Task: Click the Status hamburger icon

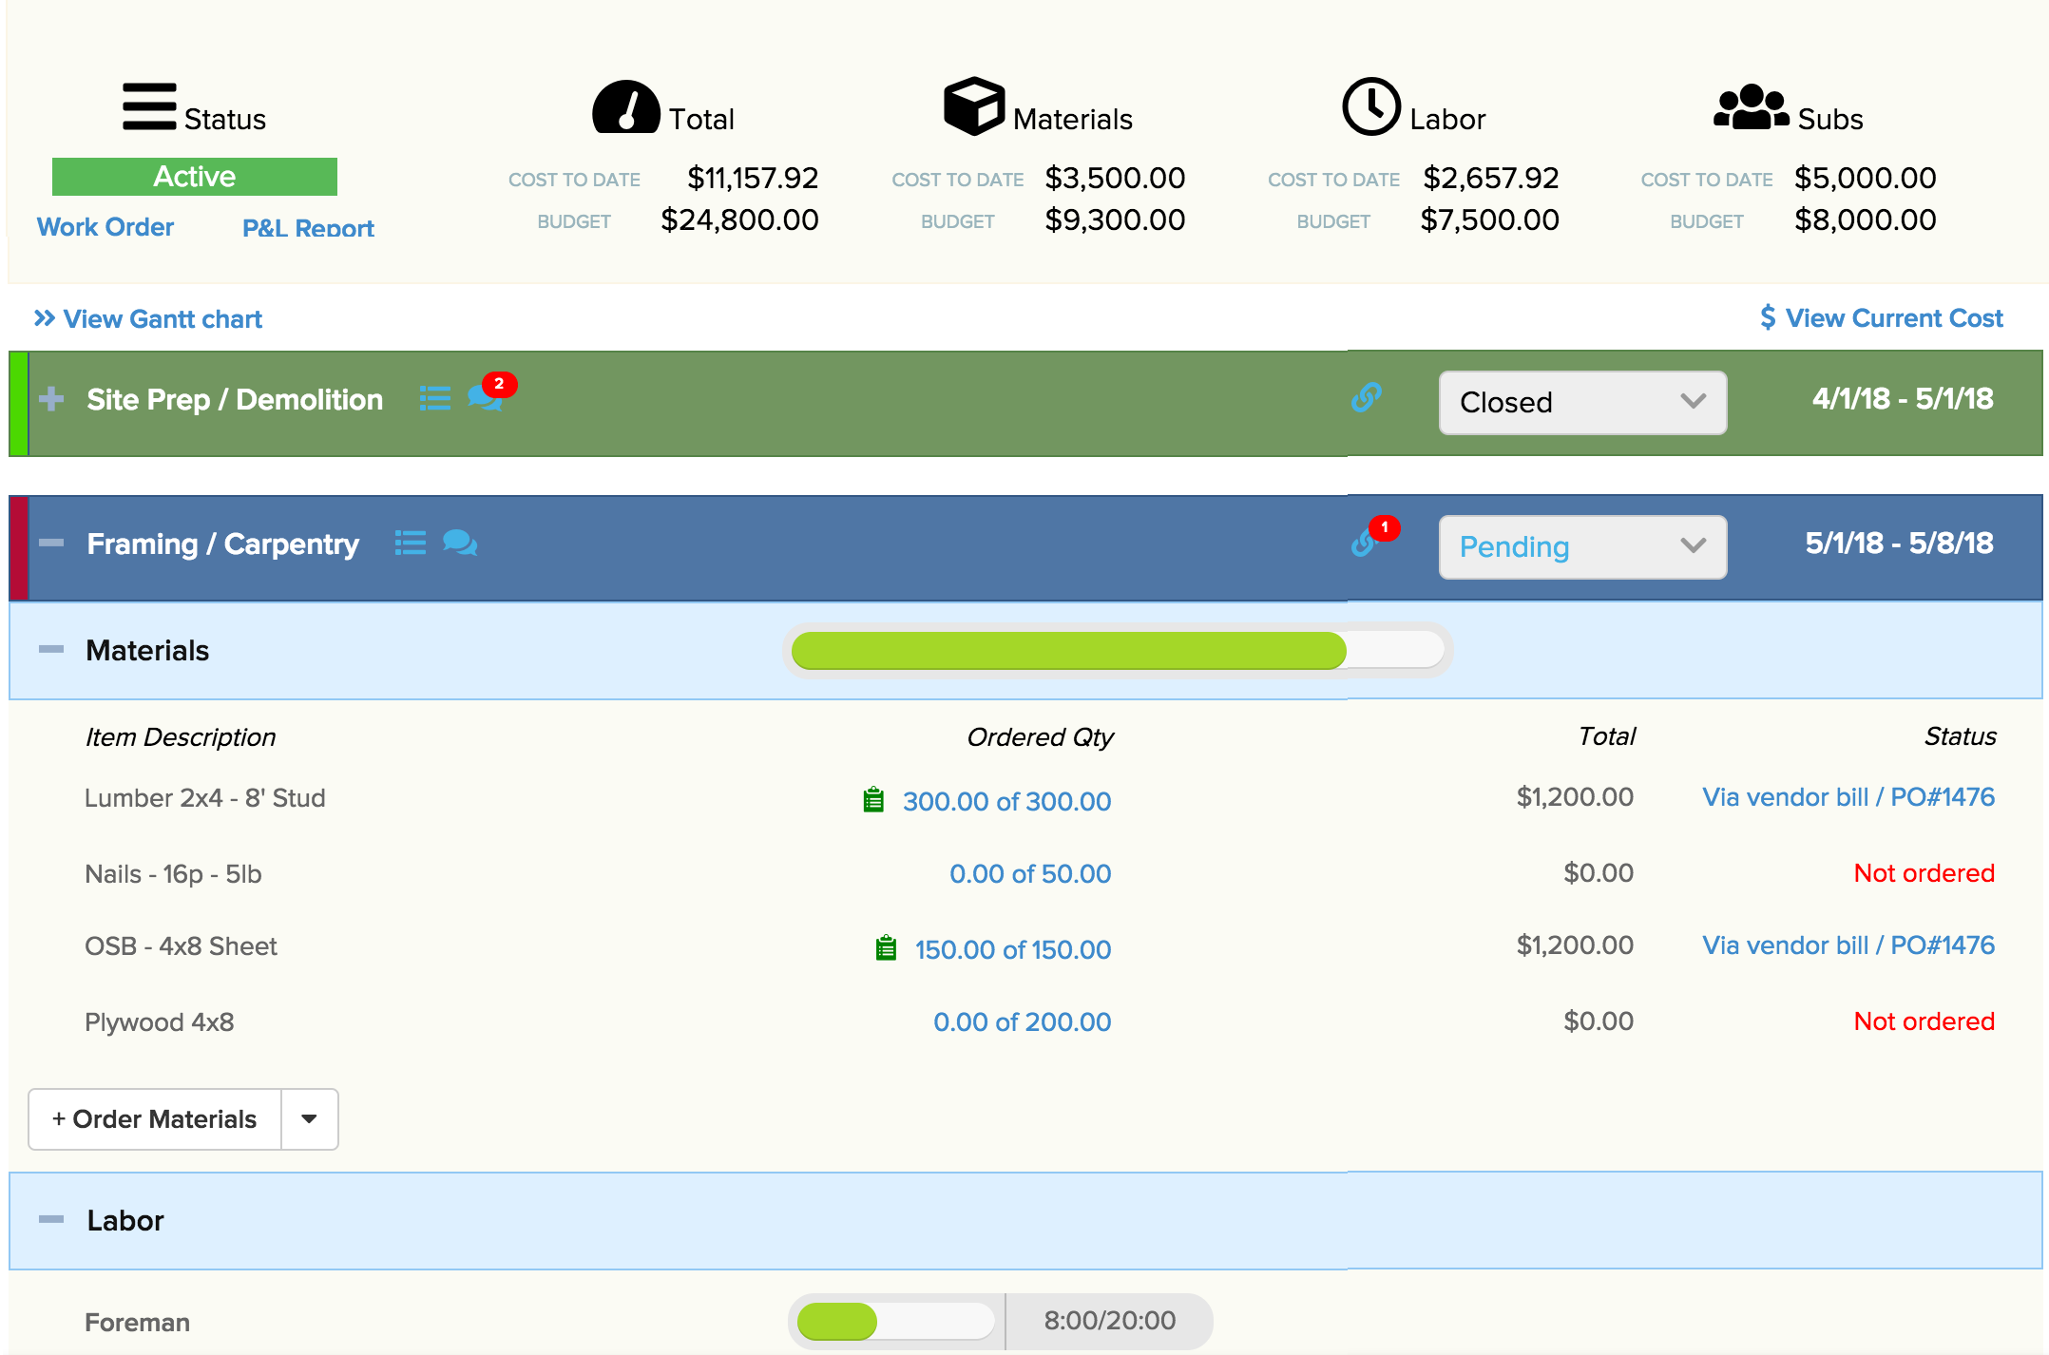Action: pos(150,107)
